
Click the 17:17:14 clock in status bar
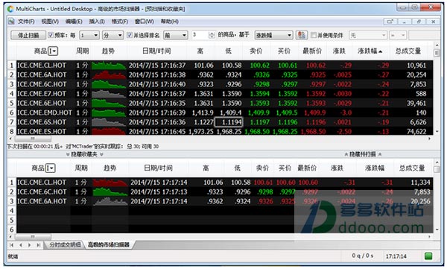(396, 256)
